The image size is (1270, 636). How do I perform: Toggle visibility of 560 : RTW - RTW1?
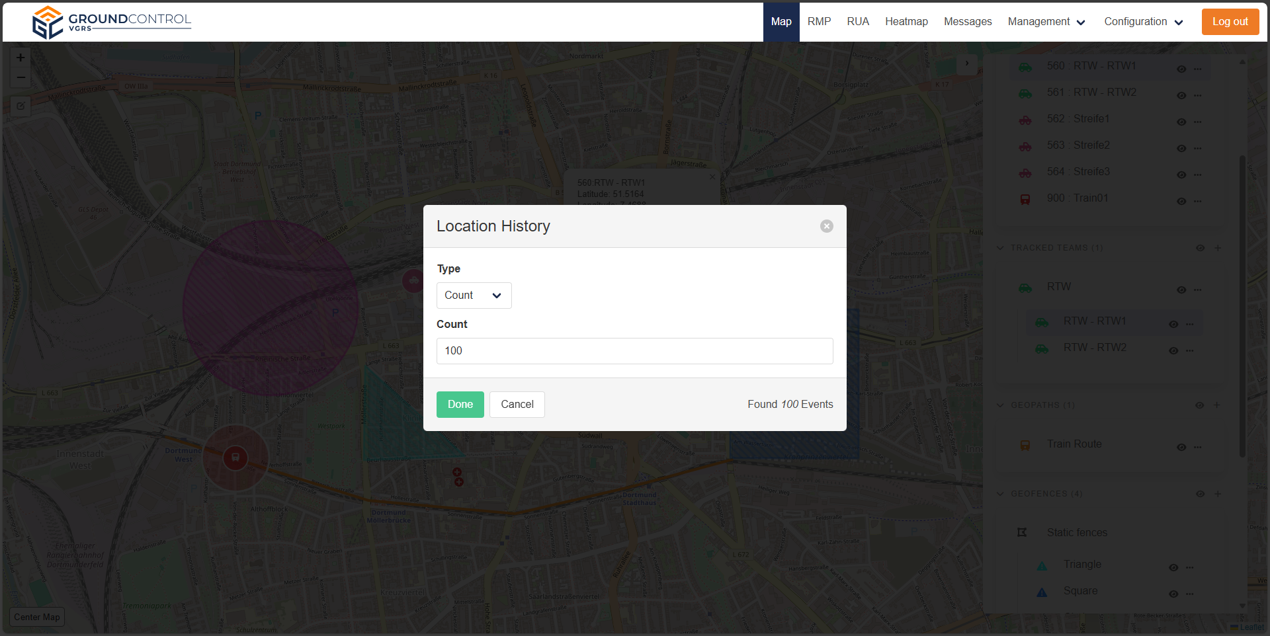pyautogui.click(x=1181, y=69)
